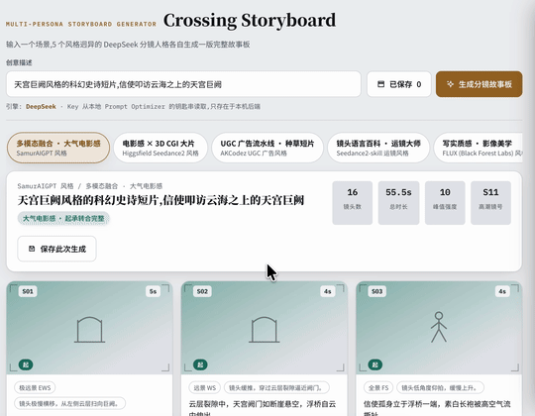The image size is (535, 416).
Task: Click the Crossing Storyboard title
Action: pos(250,21)
